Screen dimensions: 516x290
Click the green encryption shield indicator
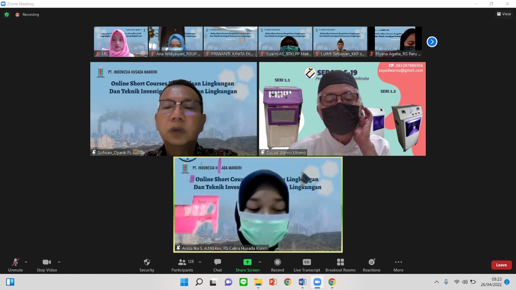coord(6,14)
